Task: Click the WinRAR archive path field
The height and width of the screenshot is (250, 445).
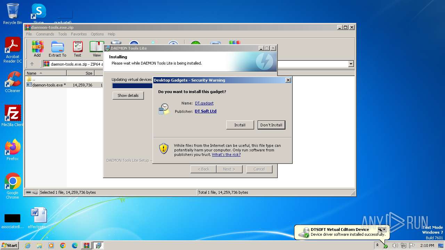Action: [195, 64]
